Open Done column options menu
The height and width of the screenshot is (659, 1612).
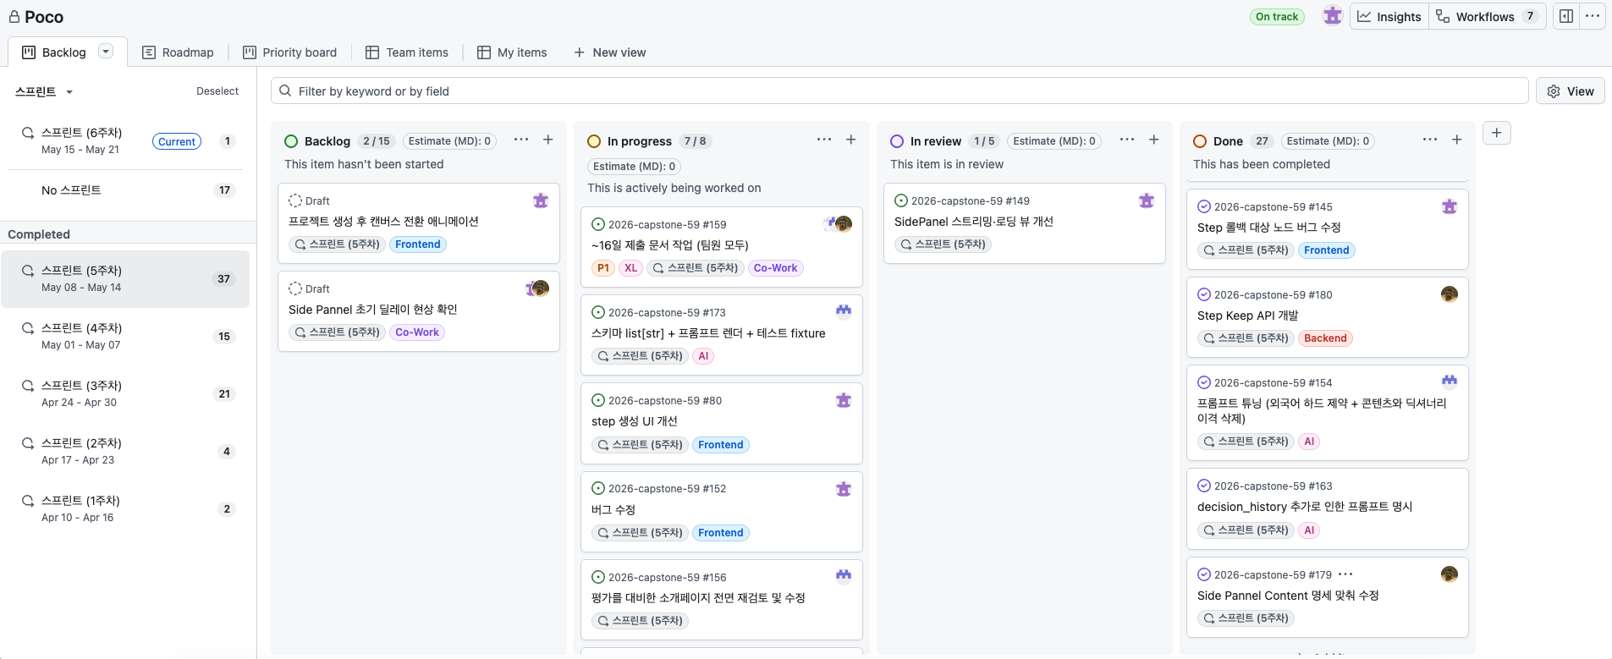(1430, 140)
